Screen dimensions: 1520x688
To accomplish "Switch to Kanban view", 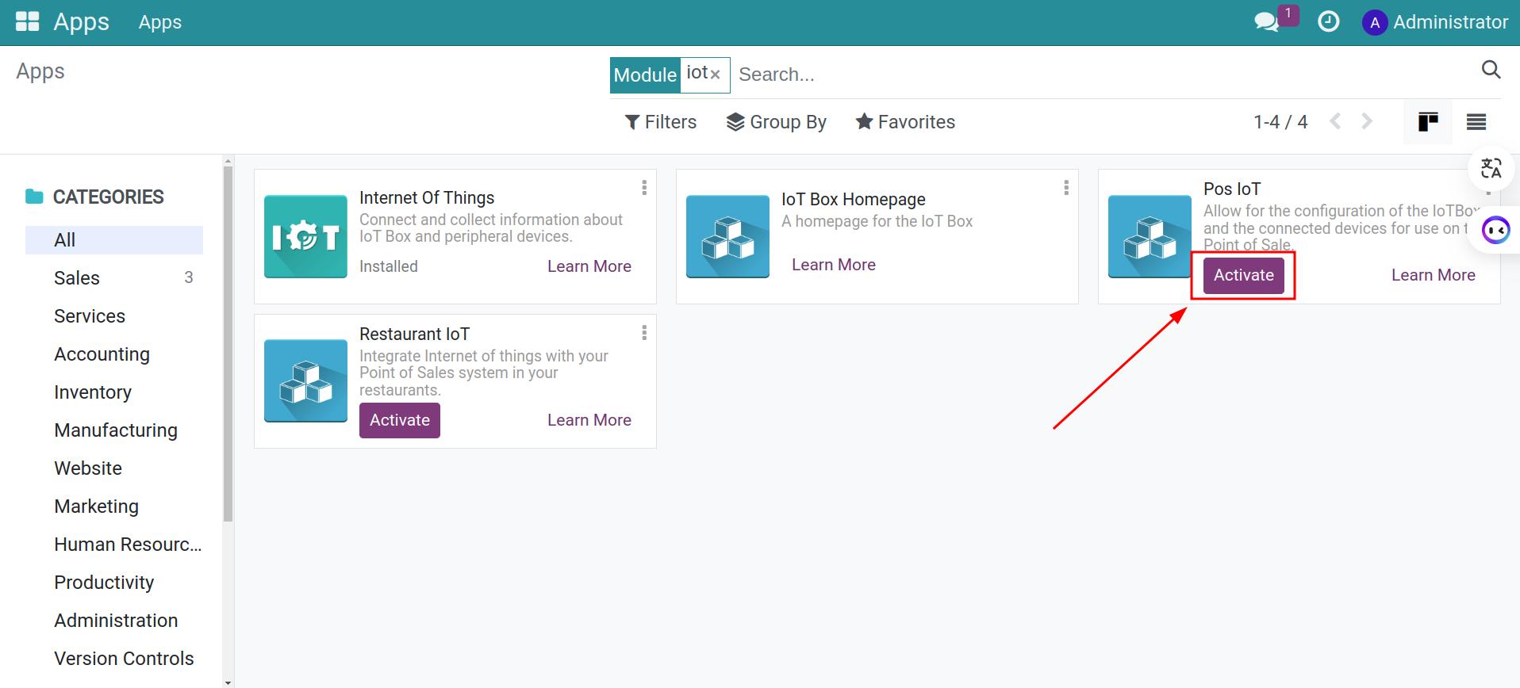I will coord(1428,122).
